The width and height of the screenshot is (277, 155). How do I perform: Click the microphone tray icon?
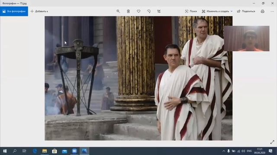point(229,151)
